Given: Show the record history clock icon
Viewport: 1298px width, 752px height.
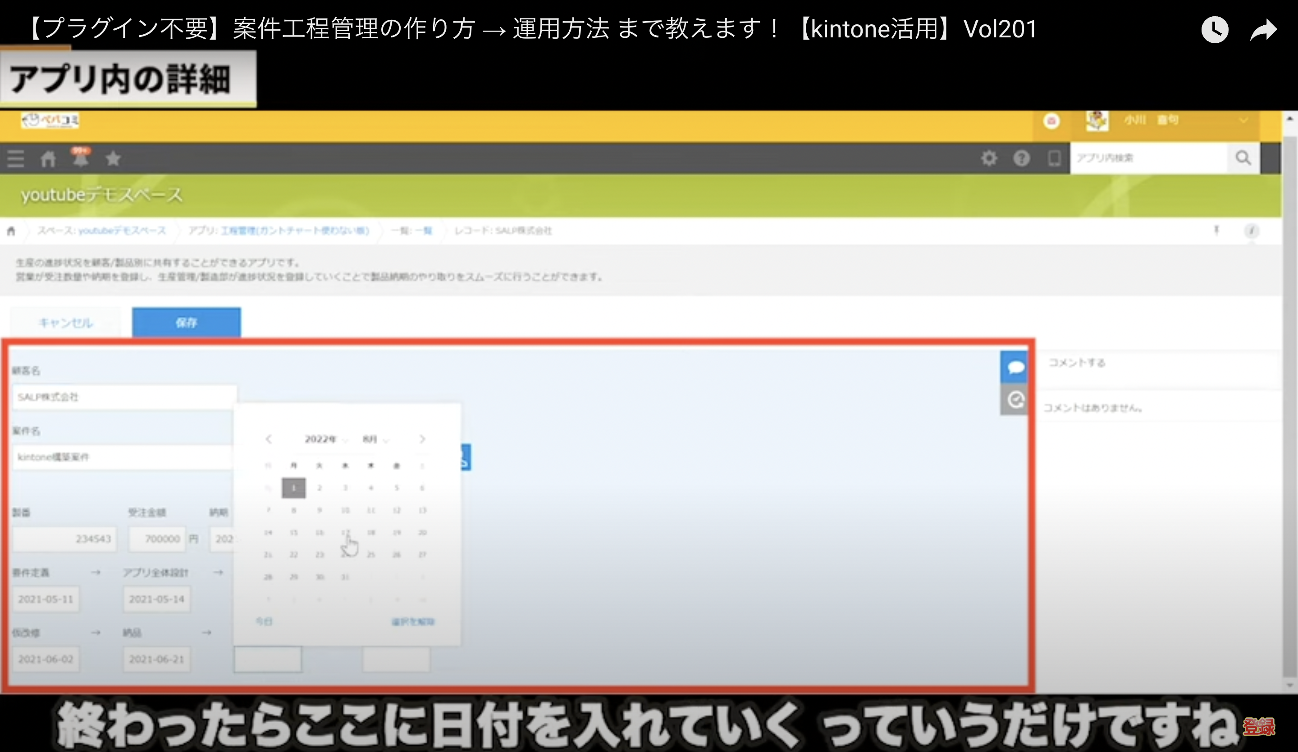Looking at the screenshot, I should (1015, 400).
